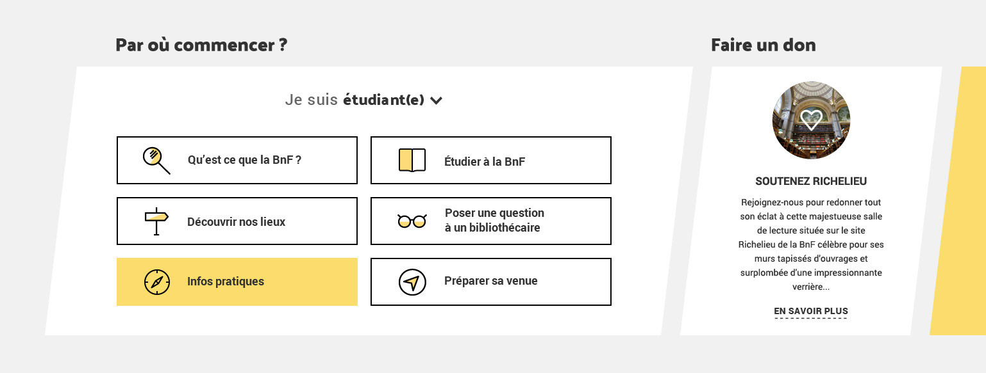Go to "Découvrir nos lieux"

click(x=237, y=221)
